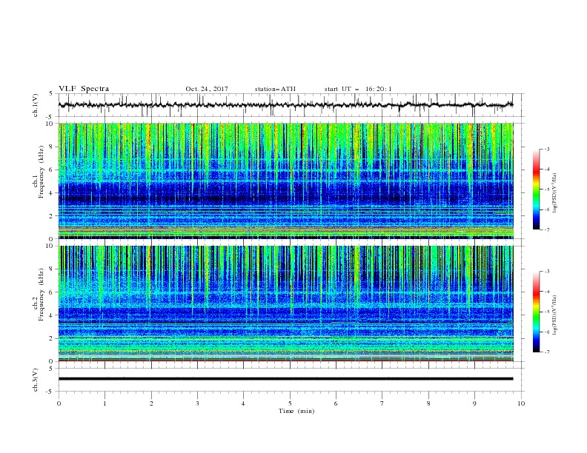Select the "start UT = 16:20:1" header text
Viewport: 587px width, 453px height.
click(358, 89)
